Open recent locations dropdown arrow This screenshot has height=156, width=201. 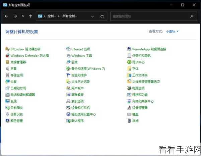point(23,16)
